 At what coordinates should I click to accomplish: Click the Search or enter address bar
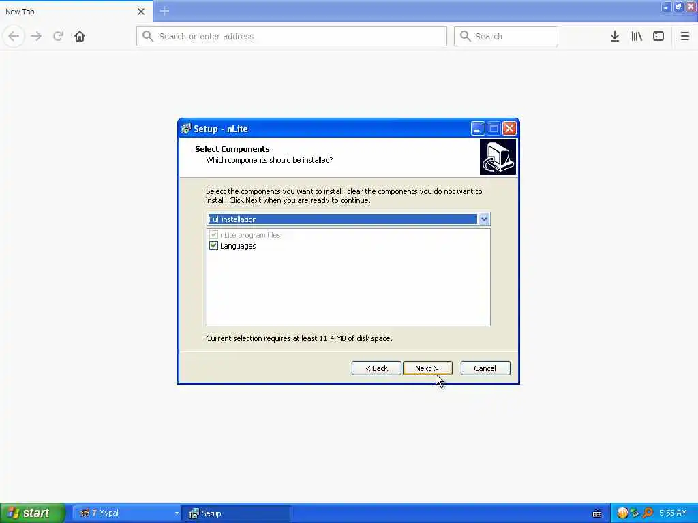coord(292,36)
